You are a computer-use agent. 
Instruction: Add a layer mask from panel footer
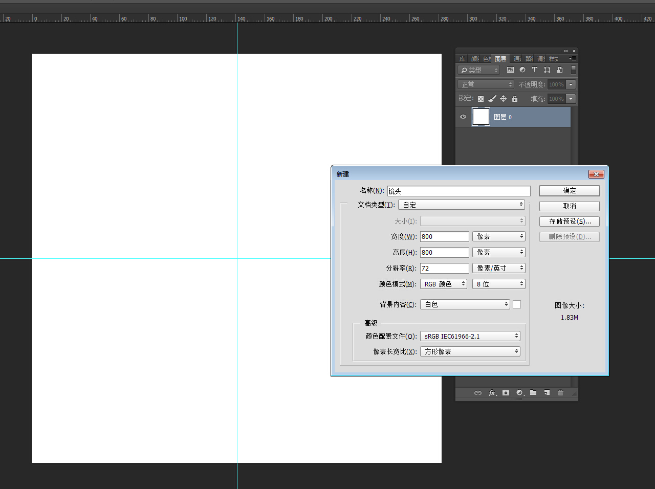point(506,393)
